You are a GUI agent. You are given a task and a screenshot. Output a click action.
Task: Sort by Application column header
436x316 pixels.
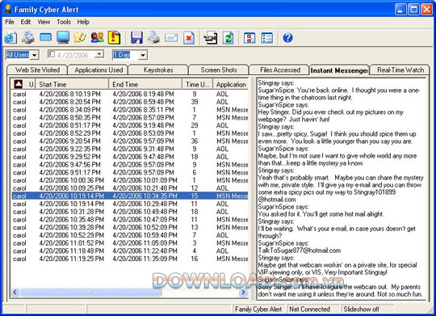point(231,84)
